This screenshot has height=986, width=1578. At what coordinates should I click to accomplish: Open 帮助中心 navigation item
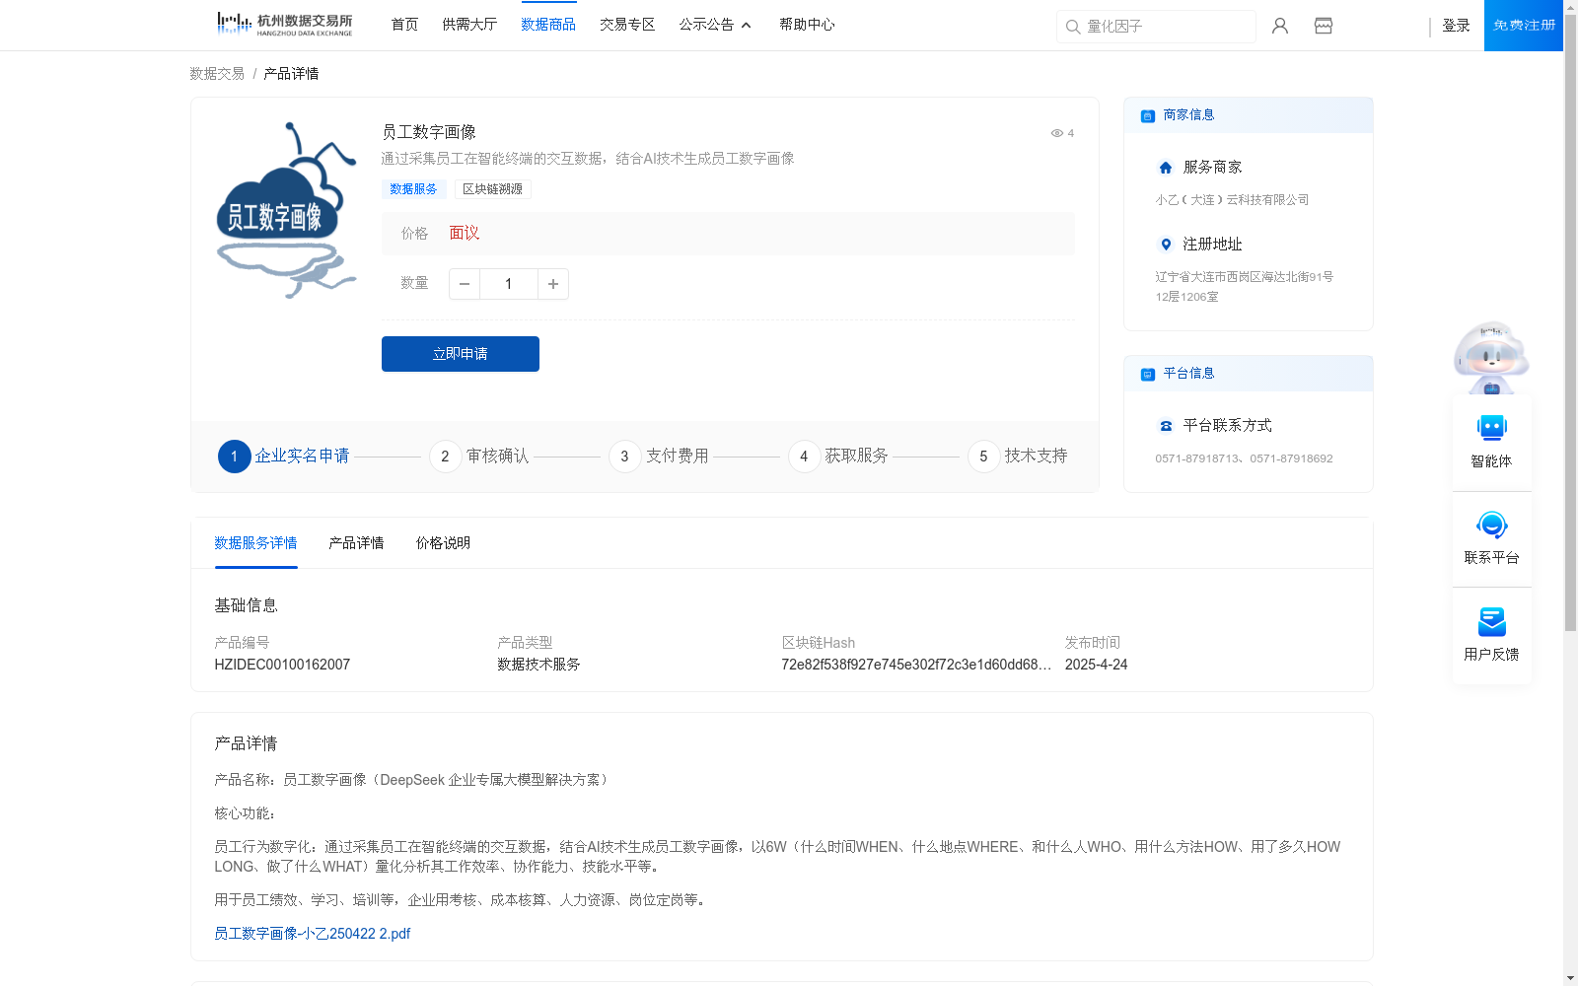coord(807,25)
